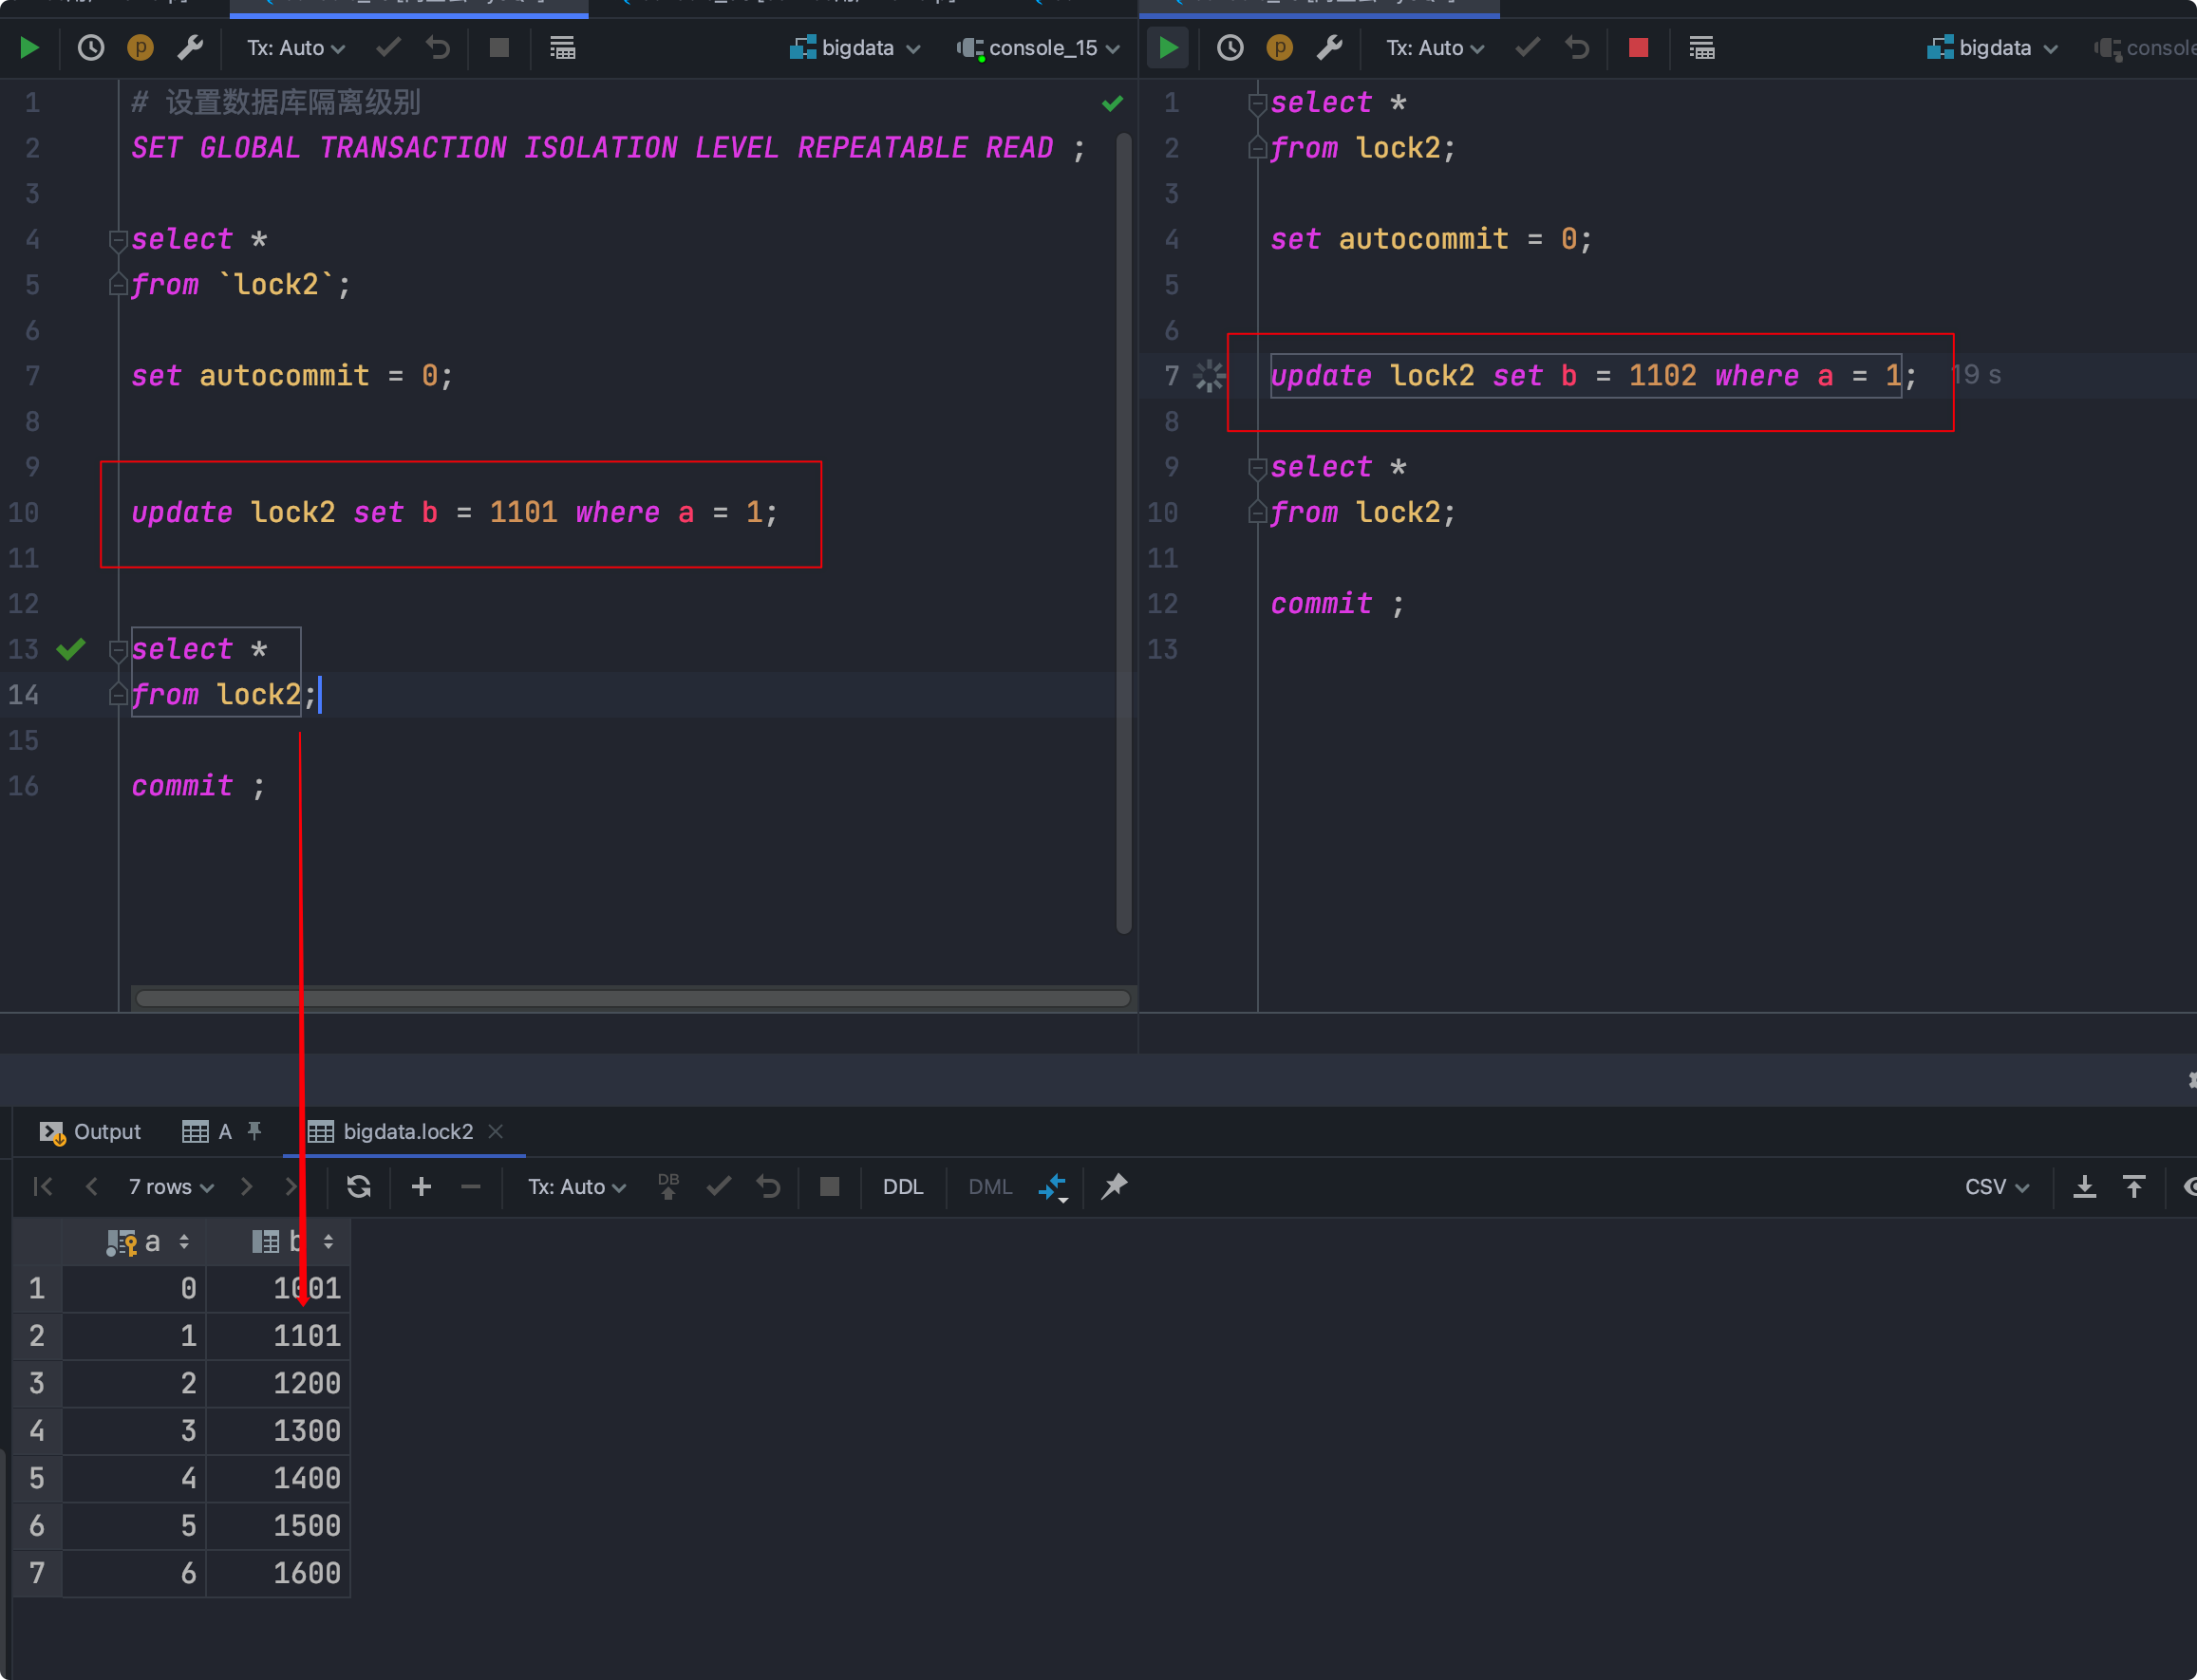Click export data download icon
Screen dimensions: 2197x1680
(2084, 1186)
